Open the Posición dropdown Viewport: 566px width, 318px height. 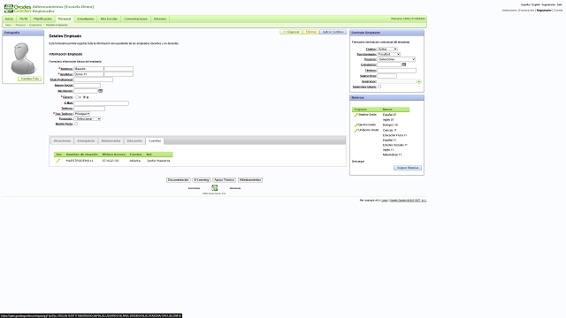pyautogui.click(x=396, y=59)
